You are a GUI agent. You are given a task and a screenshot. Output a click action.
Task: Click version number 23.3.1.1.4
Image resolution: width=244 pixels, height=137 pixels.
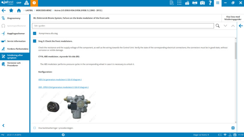pyautogui.click(x=14, y=135)
